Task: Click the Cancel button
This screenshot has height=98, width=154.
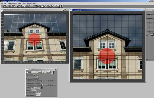Action: point(48,72)
